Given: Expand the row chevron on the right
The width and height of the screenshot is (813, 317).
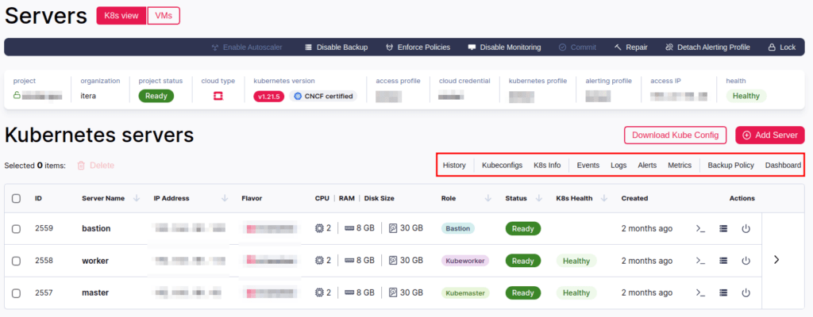Looking at the screenshot, I should pos(776,259).
